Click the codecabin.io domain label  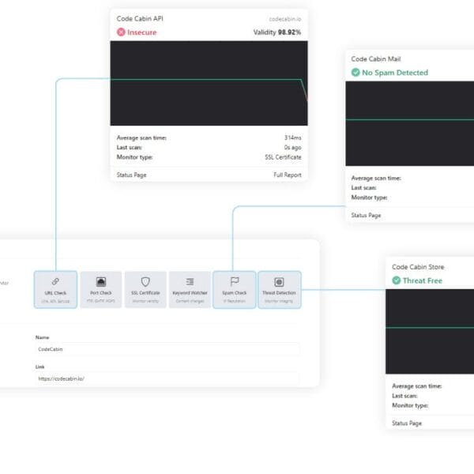tap(286, 18)
